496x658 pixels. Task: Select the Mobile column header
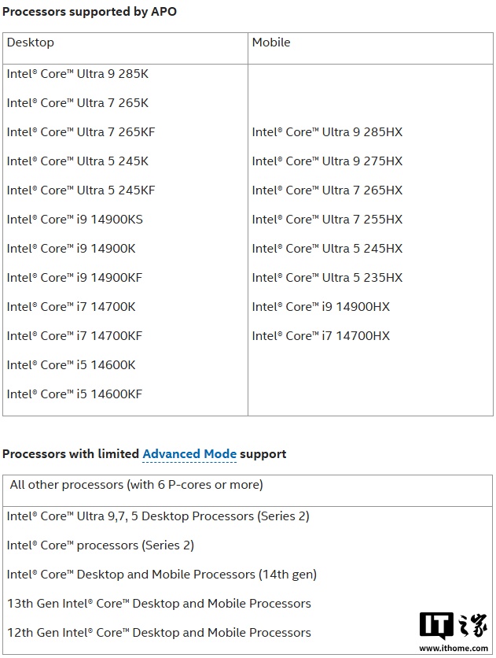[271, 43]
